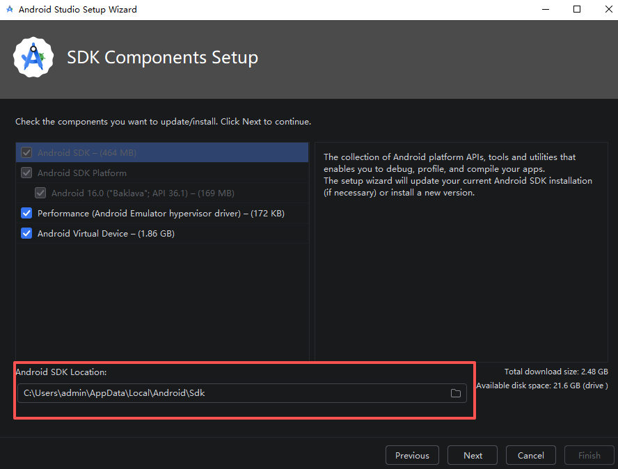Viewport: 618px width, 469px height.
Task: Click the disabled Finish button
Action: click(589, 455)
